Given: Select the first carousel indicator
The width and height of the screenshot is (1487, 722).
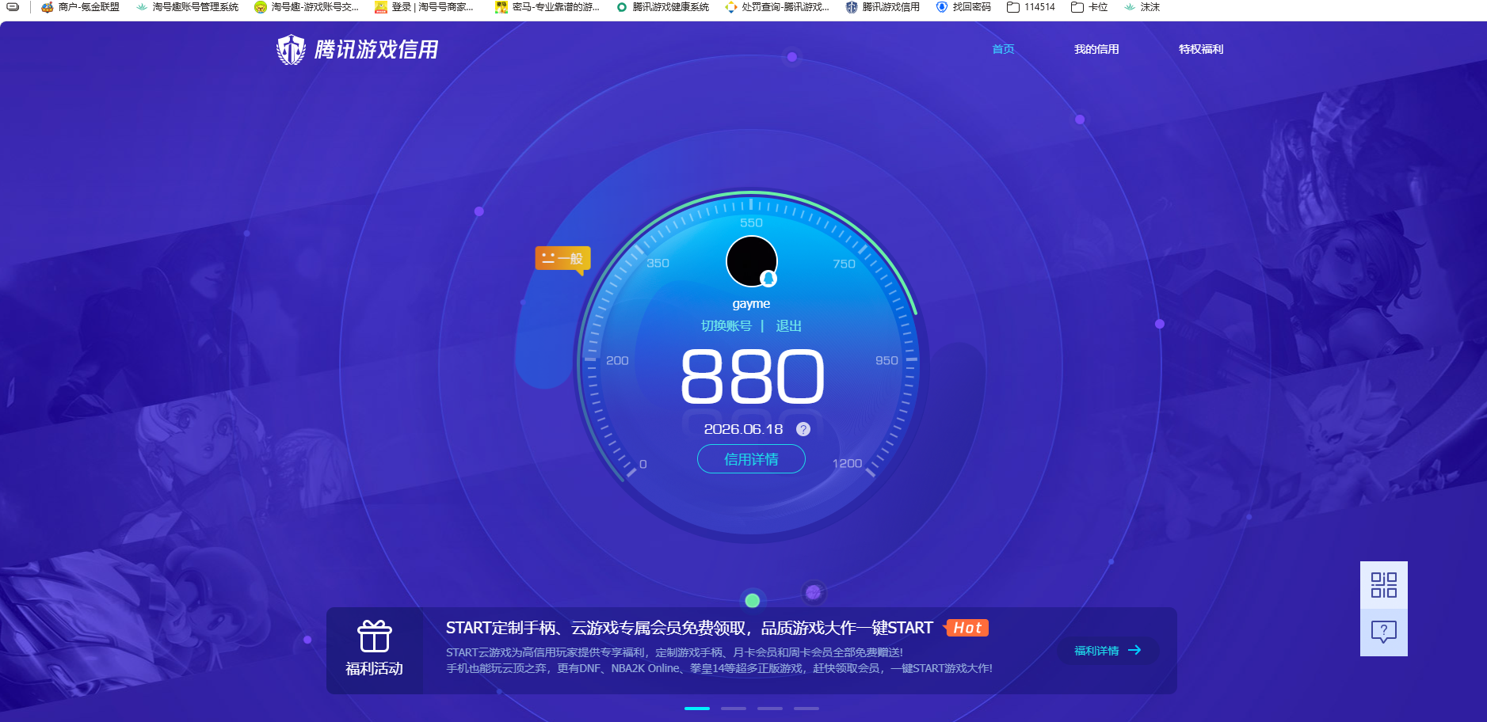Looking at the screenshot, I should (697, 709).
